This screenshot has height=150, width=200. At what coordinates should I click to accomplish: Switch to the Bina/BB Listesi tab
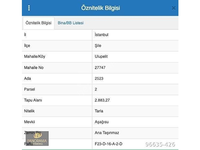click(71, 23)
